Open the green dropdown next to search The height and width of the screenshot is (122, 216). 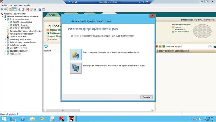click(x=215, y=47)
